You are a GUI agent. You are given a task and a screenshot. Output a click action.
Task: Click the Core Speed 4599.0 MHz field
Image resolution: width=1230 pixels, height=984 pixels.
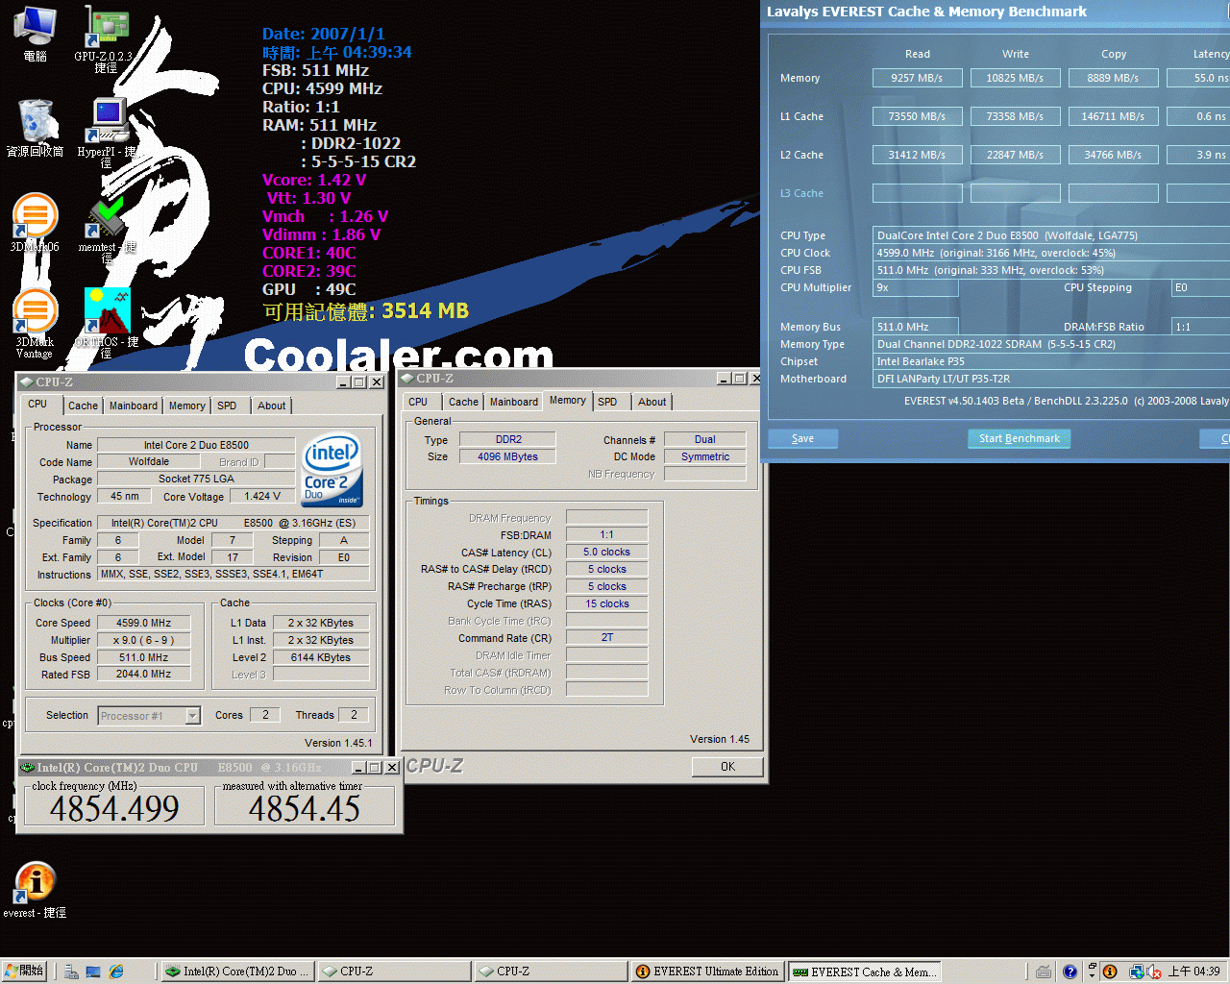click(x=143, y=623)
